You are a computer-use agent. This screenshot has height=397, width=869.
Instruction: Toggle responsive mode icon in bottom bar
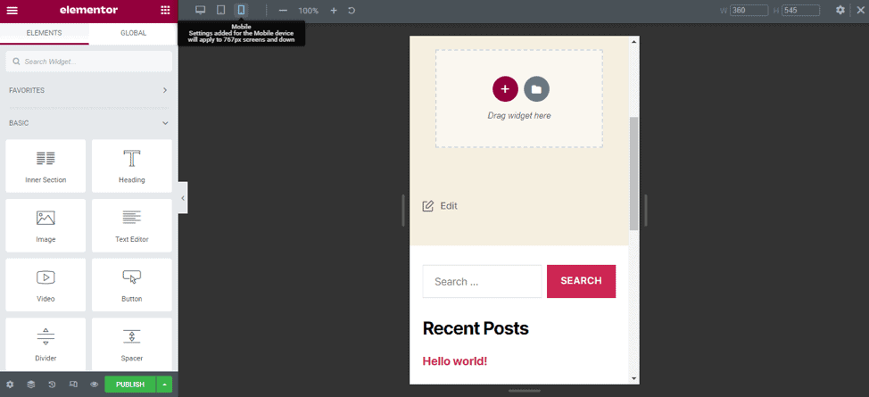click(73, 385)
